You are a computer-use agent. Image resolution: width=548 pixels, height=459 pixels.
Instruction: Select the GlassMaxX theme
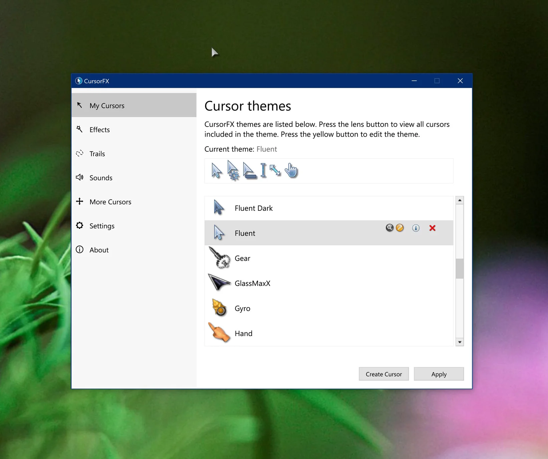[252, 283]
